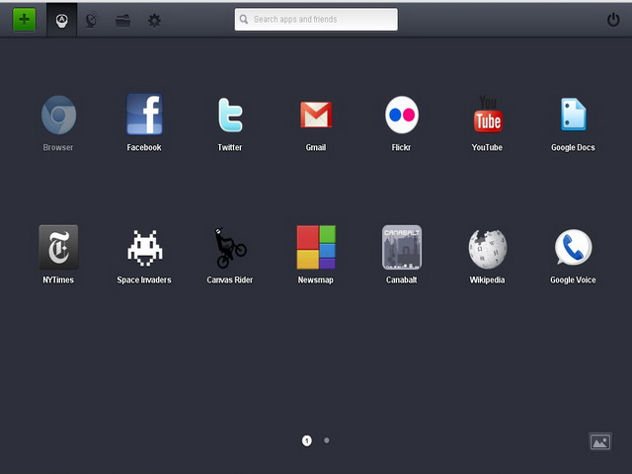Click the green plus add button
Screen dimensions: 632x474
24,20
